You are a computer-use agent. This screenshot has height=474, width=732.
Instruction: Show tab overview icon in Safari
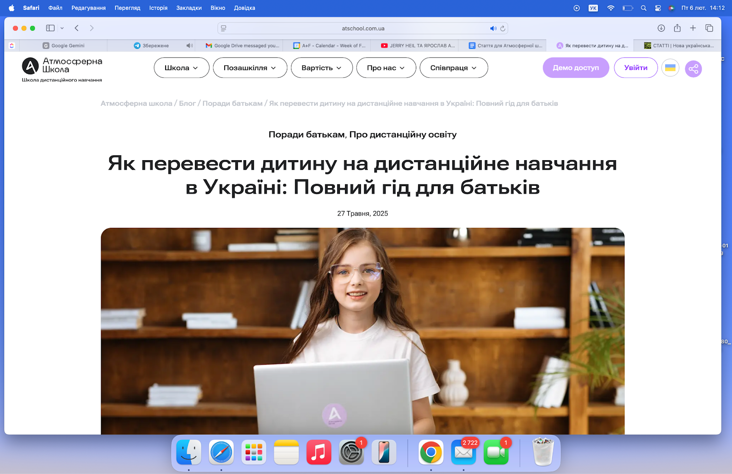click(x=709, y=28)
